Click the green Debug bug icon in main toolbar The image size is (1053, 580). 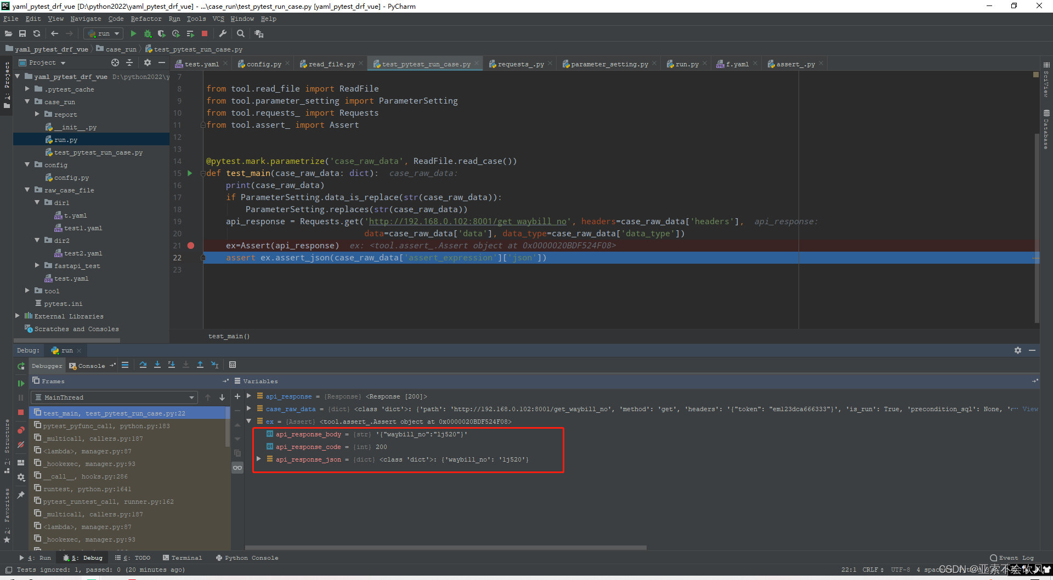point(148,34)
